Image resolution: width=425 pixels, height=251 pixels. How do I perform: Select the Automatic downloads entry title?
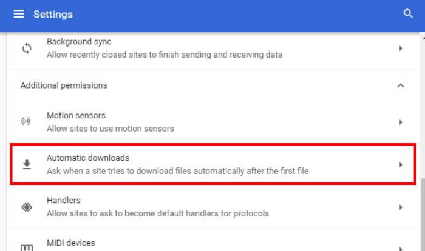click(x=88, y=158)
